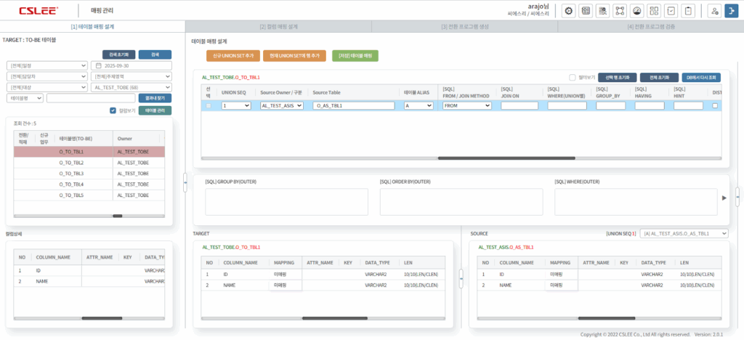Go to the [3] 전환 프로그램 생성 tab

[464, 26]
